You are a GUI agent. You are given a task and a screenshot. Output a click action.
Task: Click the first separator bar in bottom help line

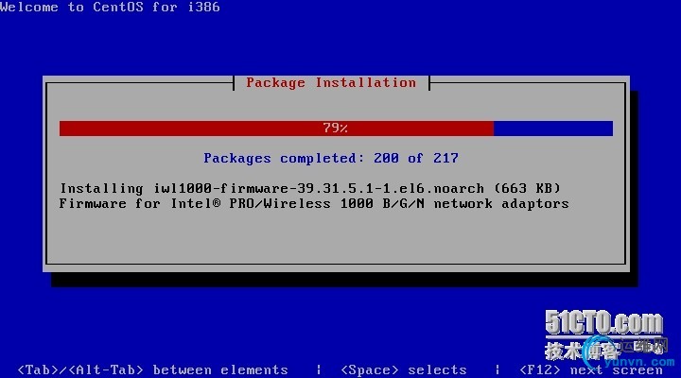click(x=319, y=369)
